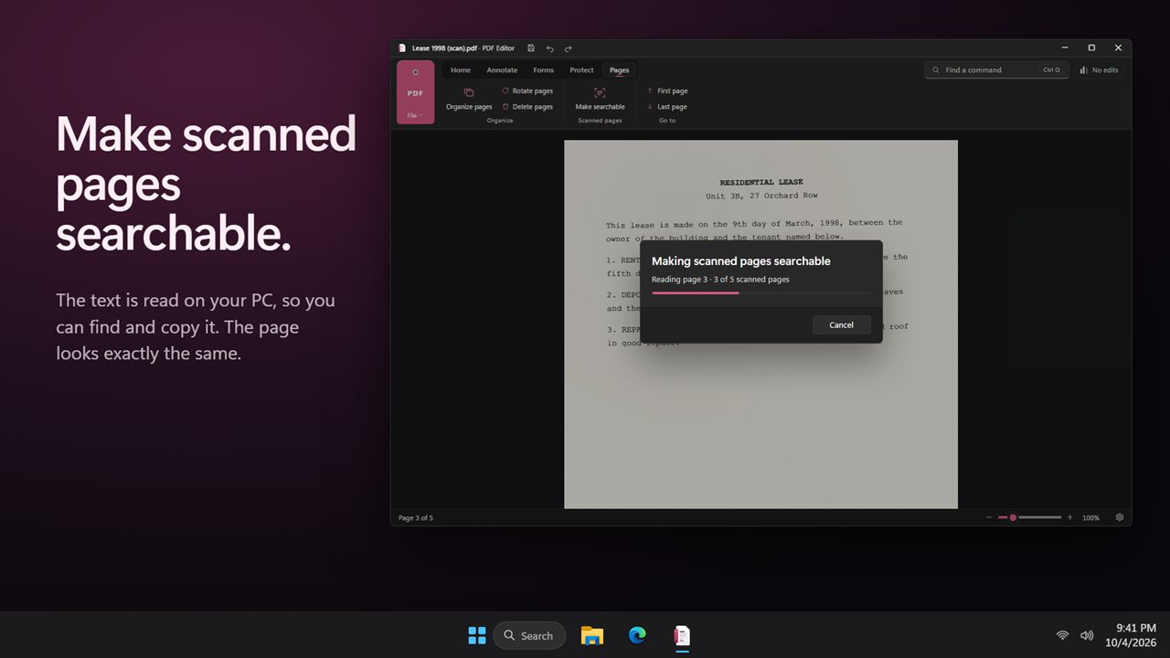Click the 100% zoom level value
The height and width of the screenshot is (658, 1170).
coord(1090,518)
